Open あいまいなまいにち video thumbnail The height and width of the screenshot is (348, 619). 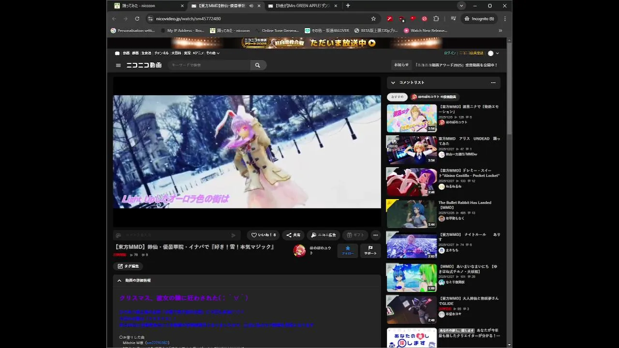(412, 277)
